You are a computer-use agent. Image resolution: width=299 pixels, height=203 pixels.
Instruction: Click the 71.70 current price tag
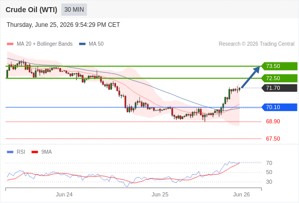279,88
